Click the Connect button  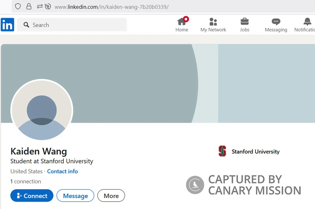pyautogui.click(x=32, y=196)
